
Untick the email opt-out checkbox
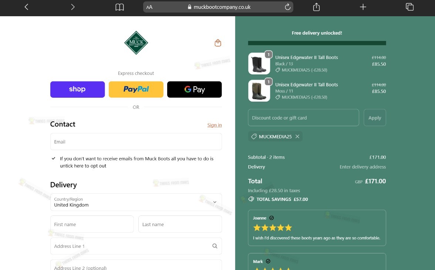click(54, 159)
